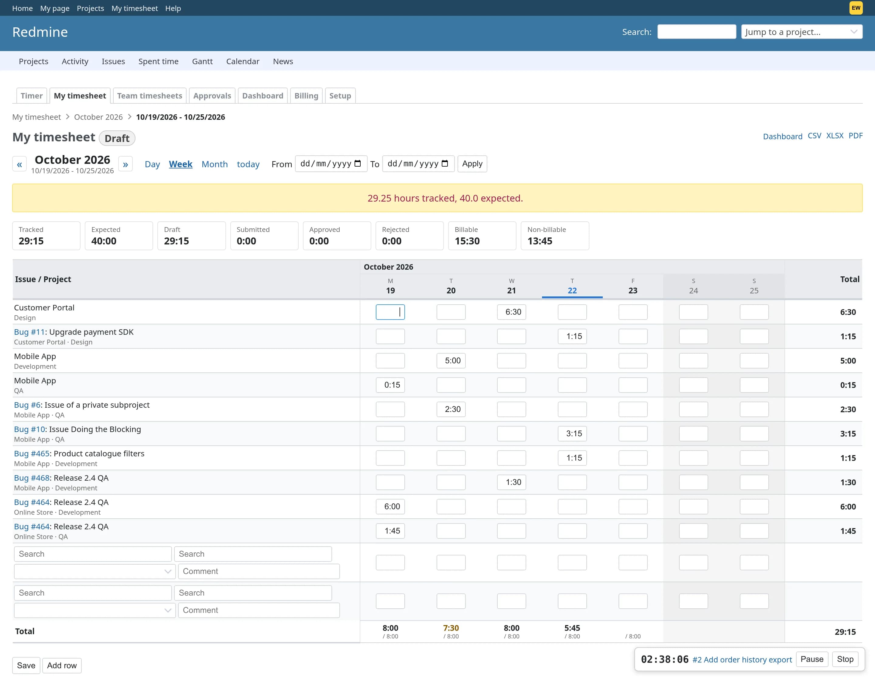Pause the running timer
This screenshot has height=681, width=875.
(x=812, y=659)
